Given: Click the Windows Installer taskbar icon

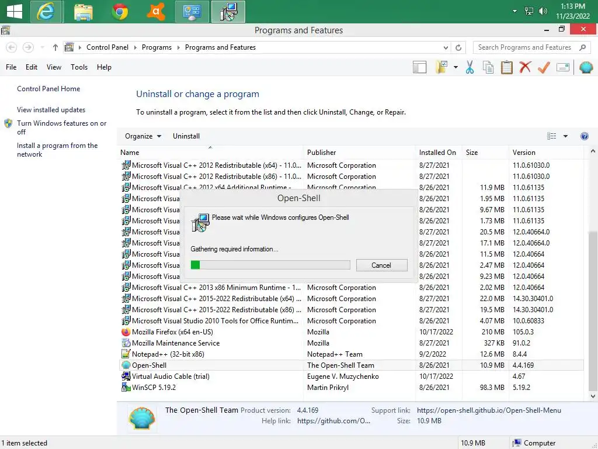Looking at the screenshot, I should pos(228,12).
